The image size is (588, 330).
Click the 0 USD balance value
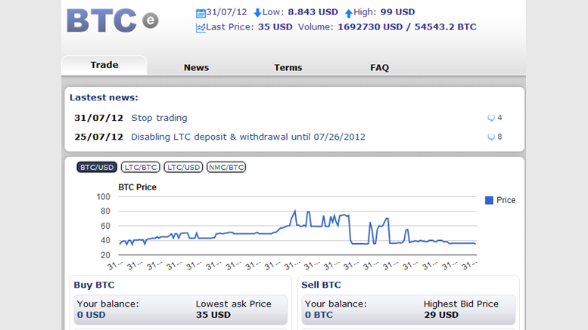pos(91,315)
